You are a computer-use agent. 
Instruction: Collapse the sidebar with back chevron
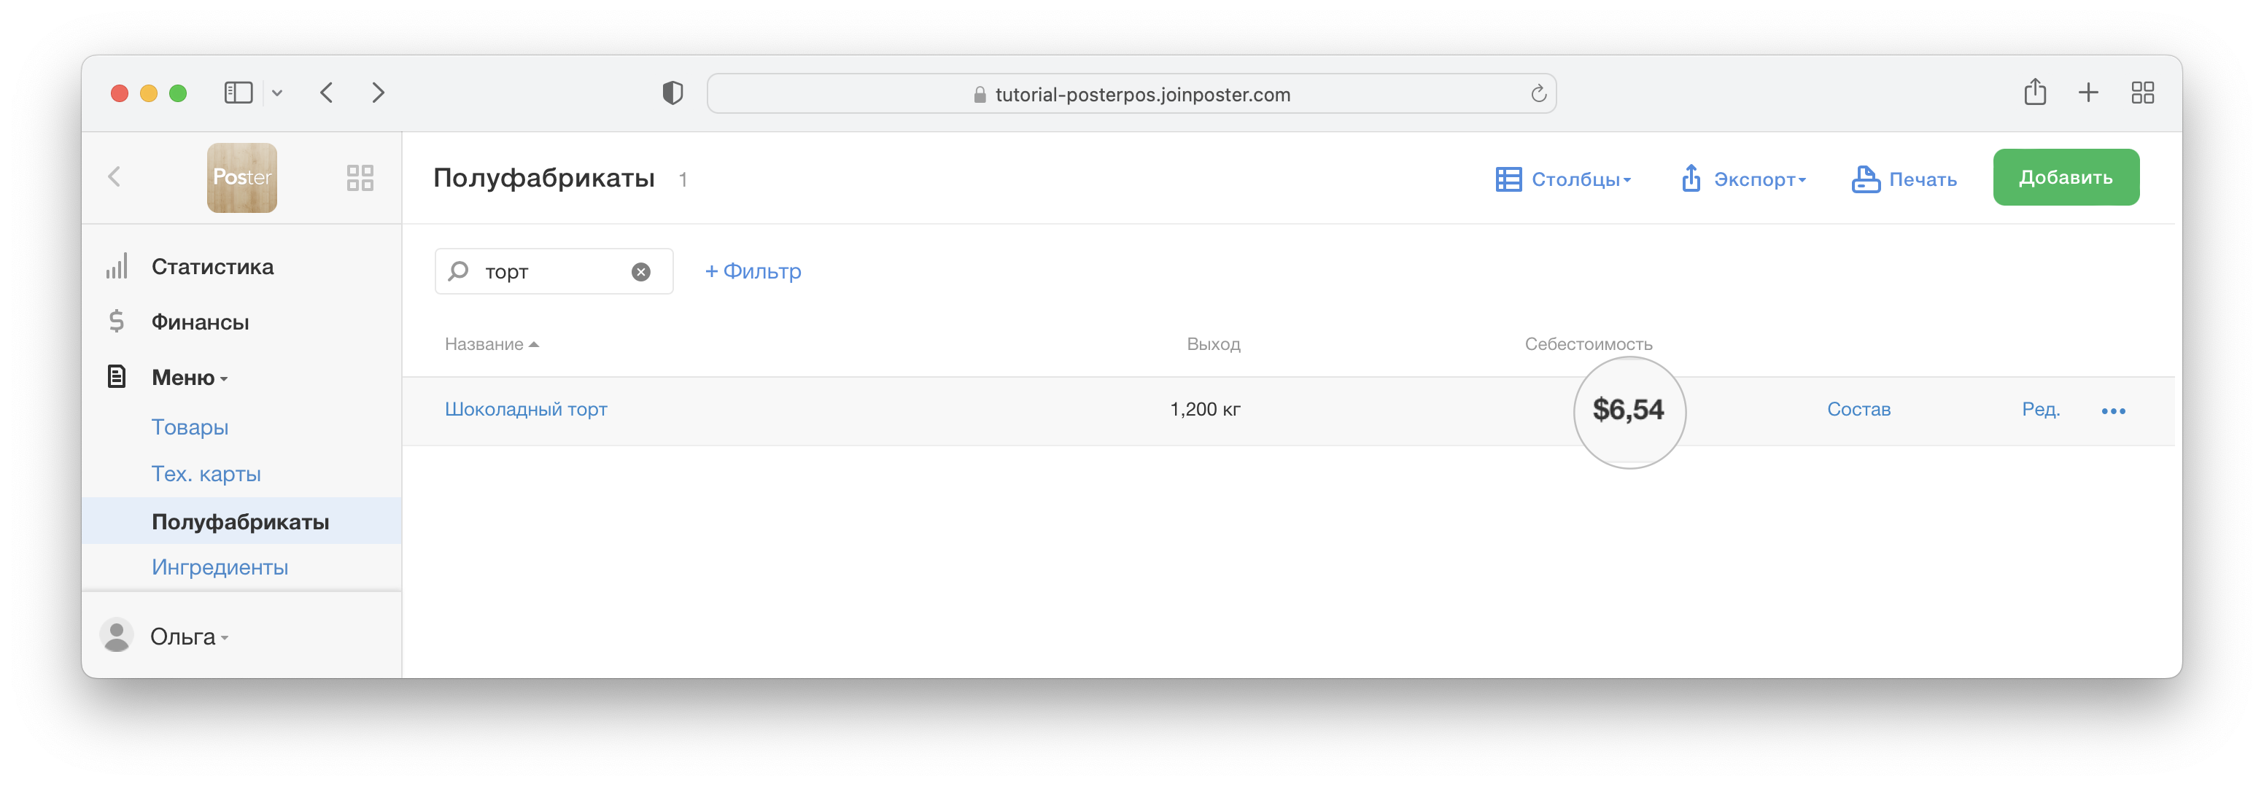(x=115, y=177)
